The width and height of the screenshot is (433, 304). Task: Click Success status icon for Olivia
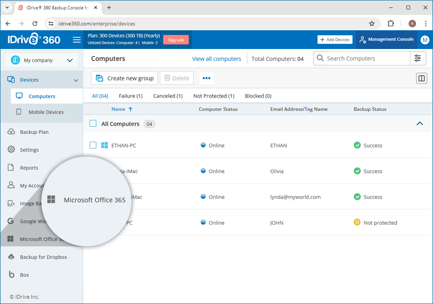357,171
